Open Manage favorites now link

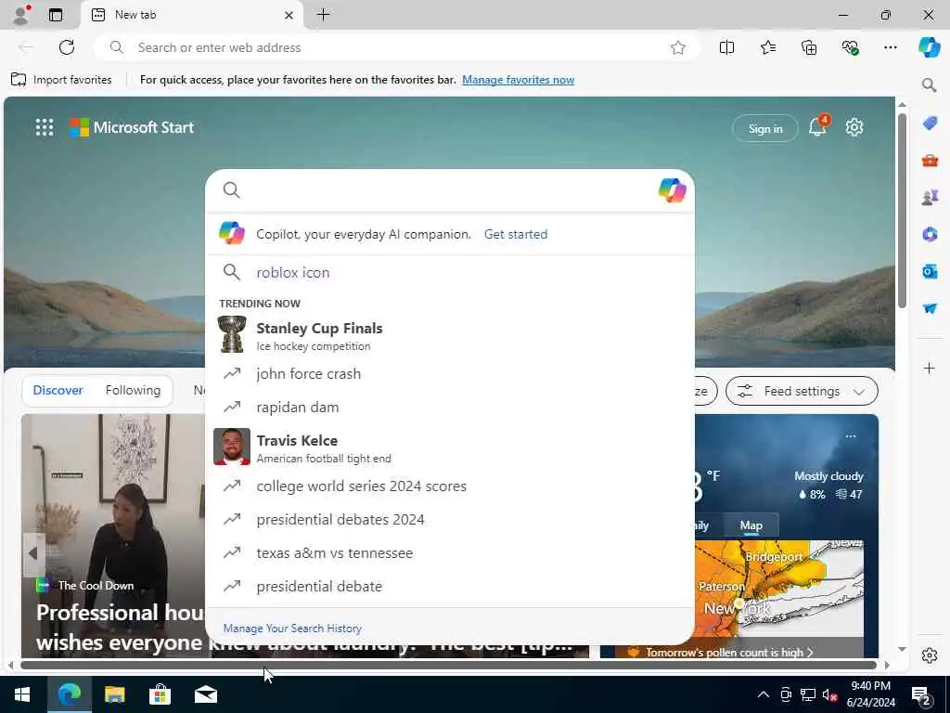518,80
